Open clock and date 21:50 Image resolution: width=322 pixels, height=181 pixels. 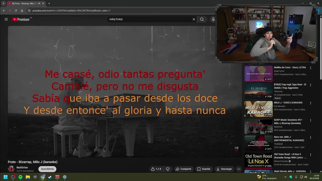tap(314, 177)
